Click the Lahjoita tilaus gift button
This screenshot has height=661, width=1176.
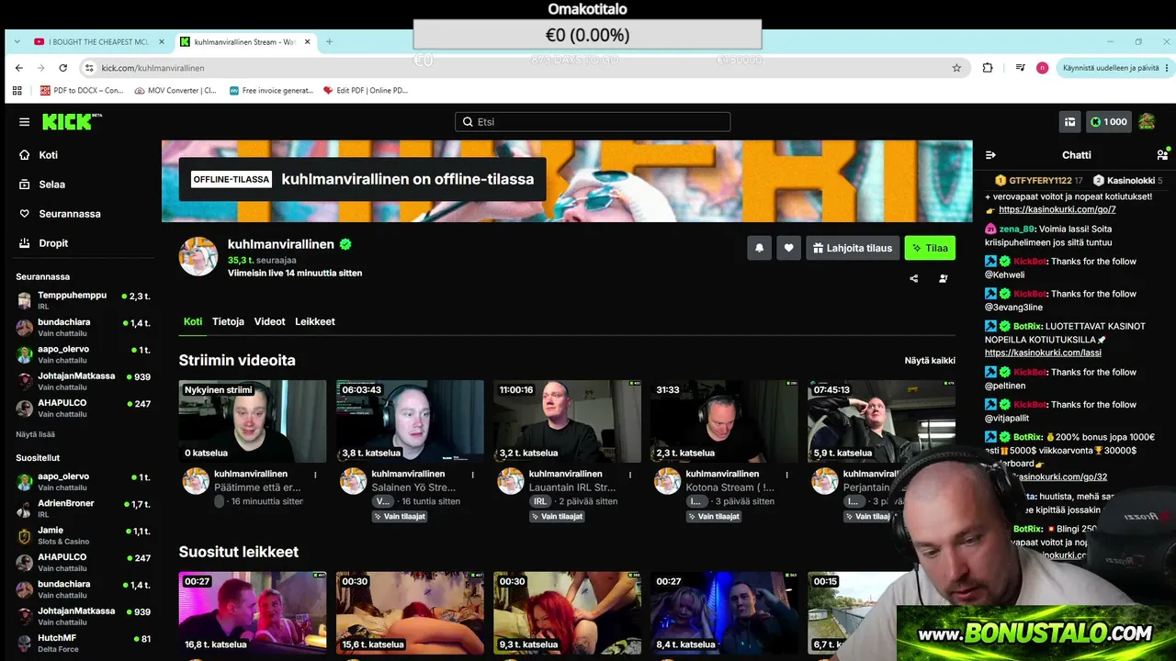(853, 248)
